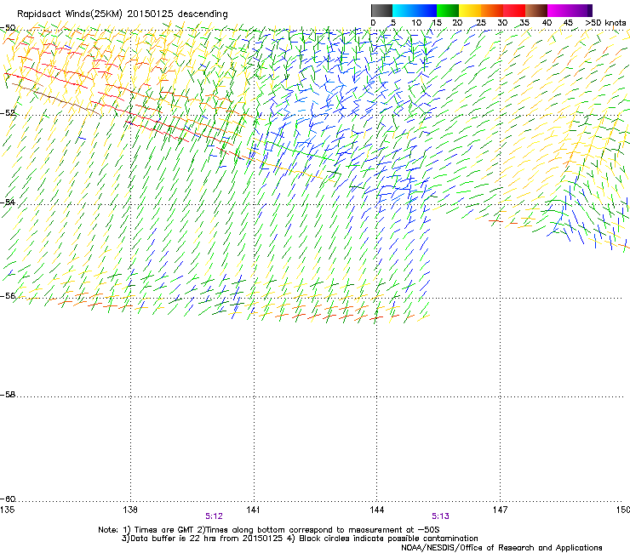This screenshot has width=630, height=553.
Task: Click the '0' legend tick label
Action: tap(373, 22)
